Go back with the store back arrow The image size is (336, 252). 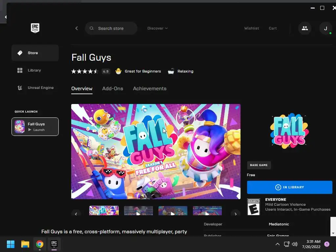pyautogui.click(x=76, y=28)
